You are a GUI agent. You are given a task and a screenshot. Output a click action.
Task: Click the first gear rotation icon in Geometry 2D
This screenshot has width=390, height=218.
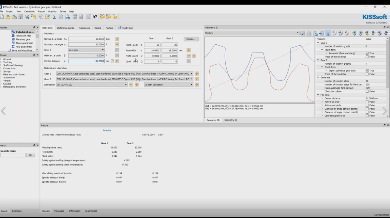[x=354, y=33]
